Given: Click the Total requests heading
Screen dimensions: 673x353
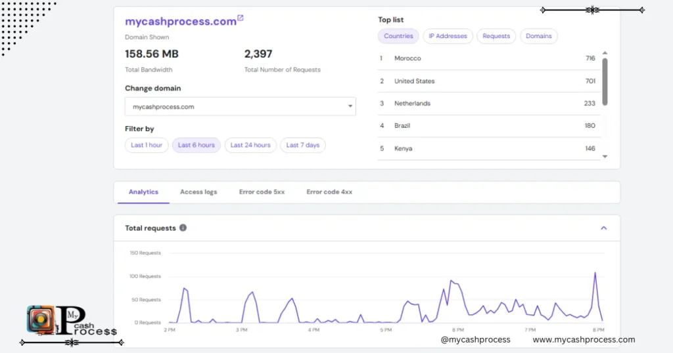Looking at the screenshot, I should tap(151, 228).
